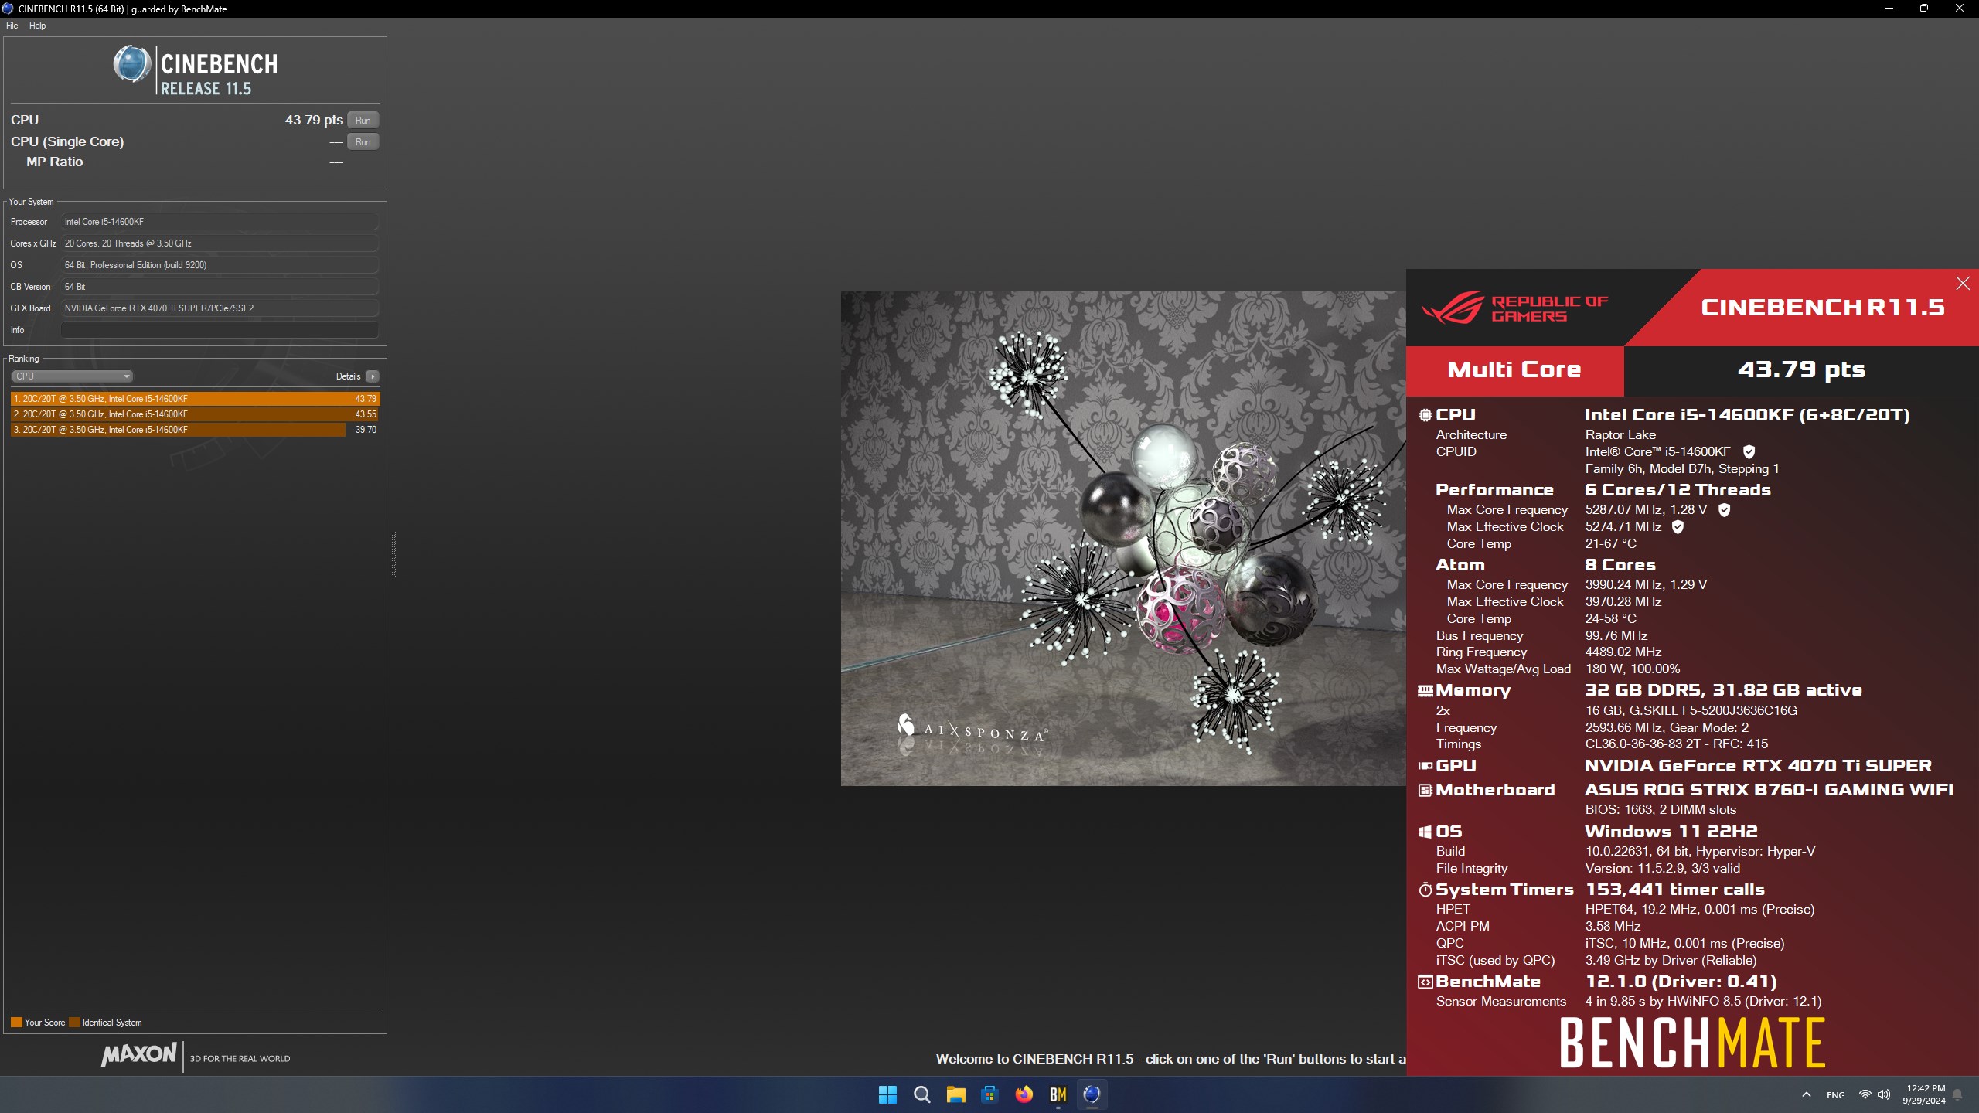Click the Identical System legend swatch
This screenshot has width=1979, height=1113.
click(x=74, y=1023)
